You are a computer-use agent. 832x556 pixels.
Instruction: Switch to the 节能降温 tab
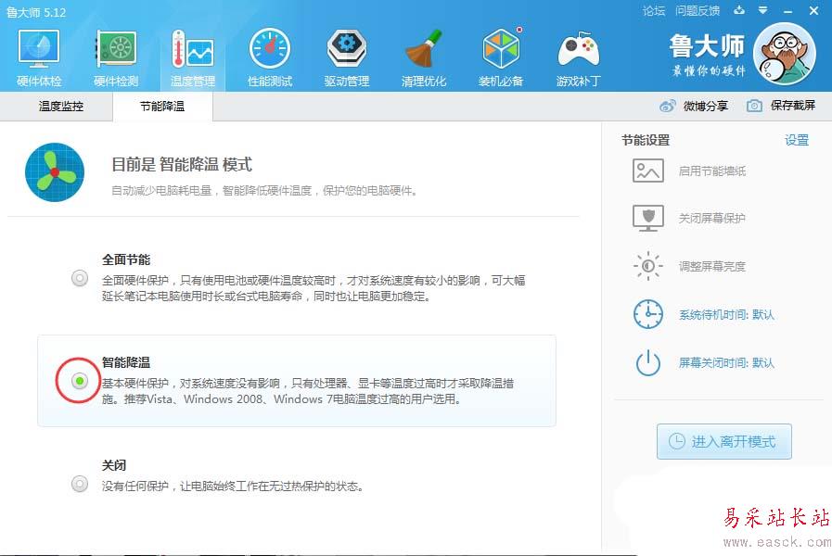[x=162, y=106]
